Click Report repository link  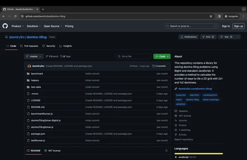point(184,139)
